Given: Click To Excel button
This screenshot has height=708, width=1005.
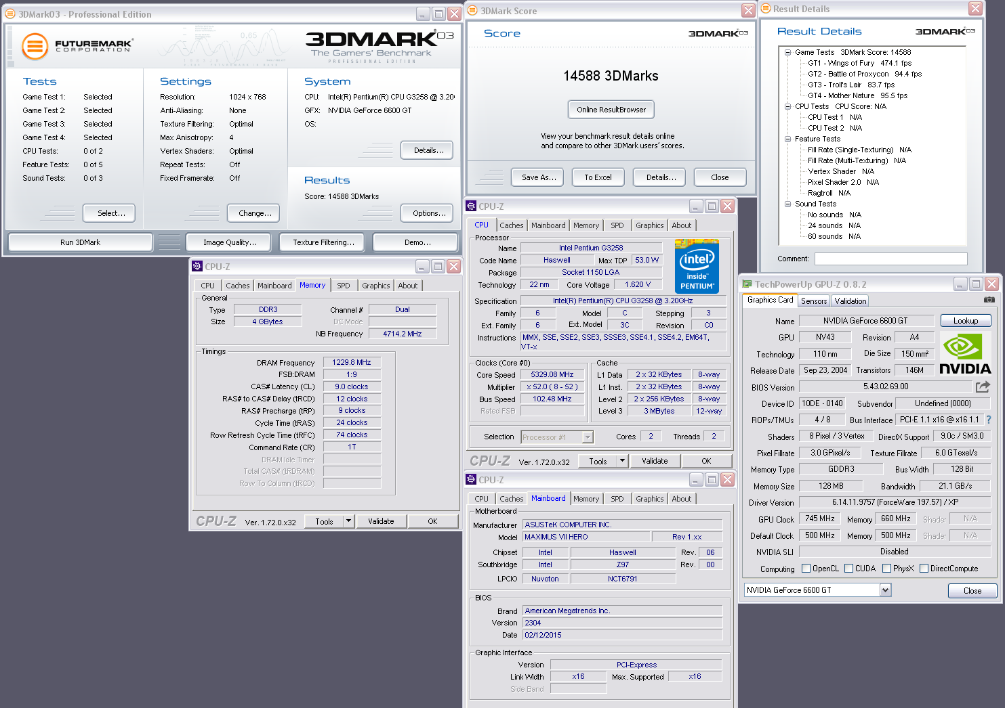Looking at the screenshot, I should [598, 177].
